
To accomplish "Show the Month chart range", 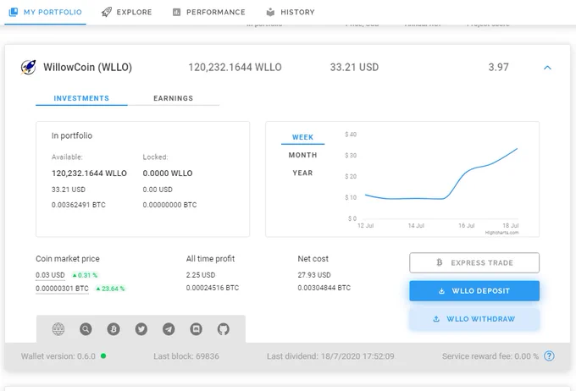I will click(302, 155).
